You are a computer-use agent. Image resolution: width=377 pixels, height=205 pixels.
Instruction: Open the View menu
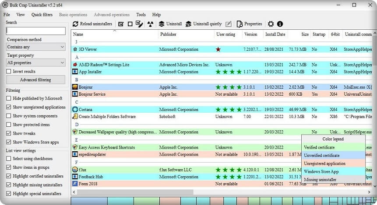coord(21,15)
